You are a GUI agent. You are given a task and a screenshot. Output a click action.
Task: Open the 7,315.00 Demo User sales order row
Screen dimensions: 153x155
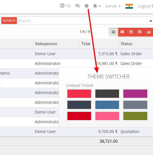click(x=76, y=54)
